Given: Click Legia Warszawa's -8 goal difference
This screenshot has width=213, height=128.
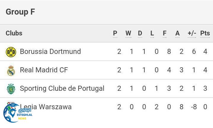Looking at the screenshot, I should tap(194, 107).
